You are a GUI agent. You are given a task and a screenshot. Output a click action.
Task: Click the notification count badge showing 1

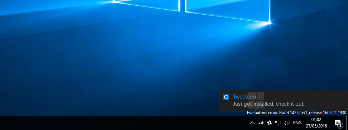click(x=340, y=126)
